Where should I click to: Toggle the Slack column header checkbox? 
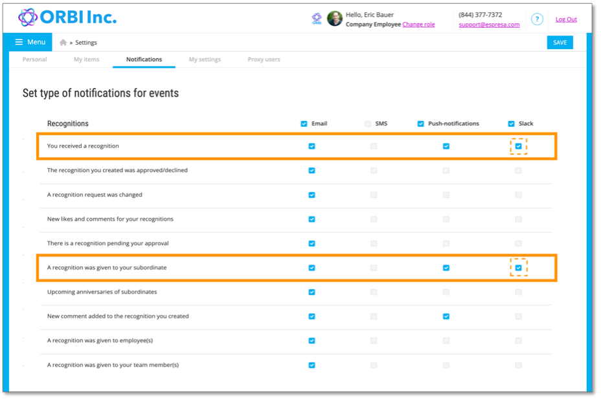512,124
